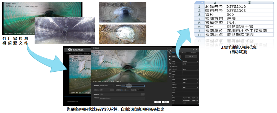
Task: Click cell "结束井号" in spreadsheet
Action: tap(215, 11)
